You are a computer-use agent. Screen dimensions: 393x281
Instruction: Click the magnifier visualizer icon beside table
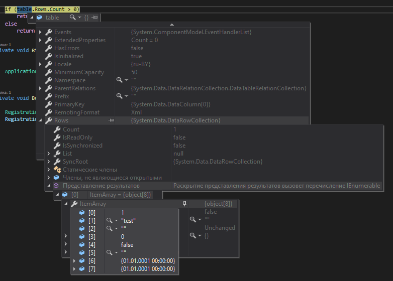(x=72, y=18)
